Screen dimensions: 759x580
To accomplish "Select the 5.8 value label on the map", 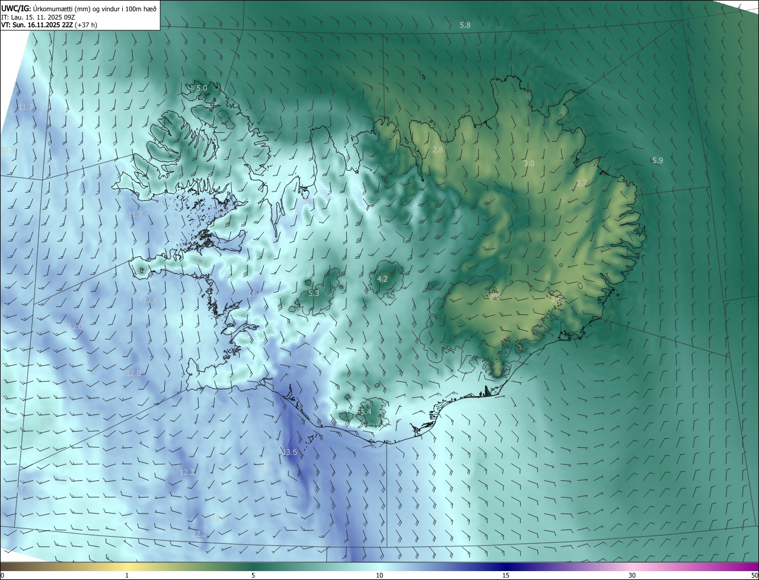I will coord(465,26).
